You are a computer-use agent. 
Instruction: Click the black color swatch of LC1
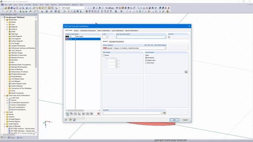pyautogui.click(x=67, y=37)
